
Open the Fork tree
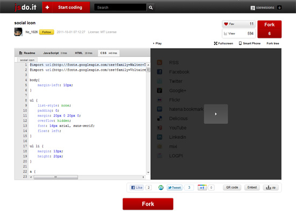coord(273,43)
